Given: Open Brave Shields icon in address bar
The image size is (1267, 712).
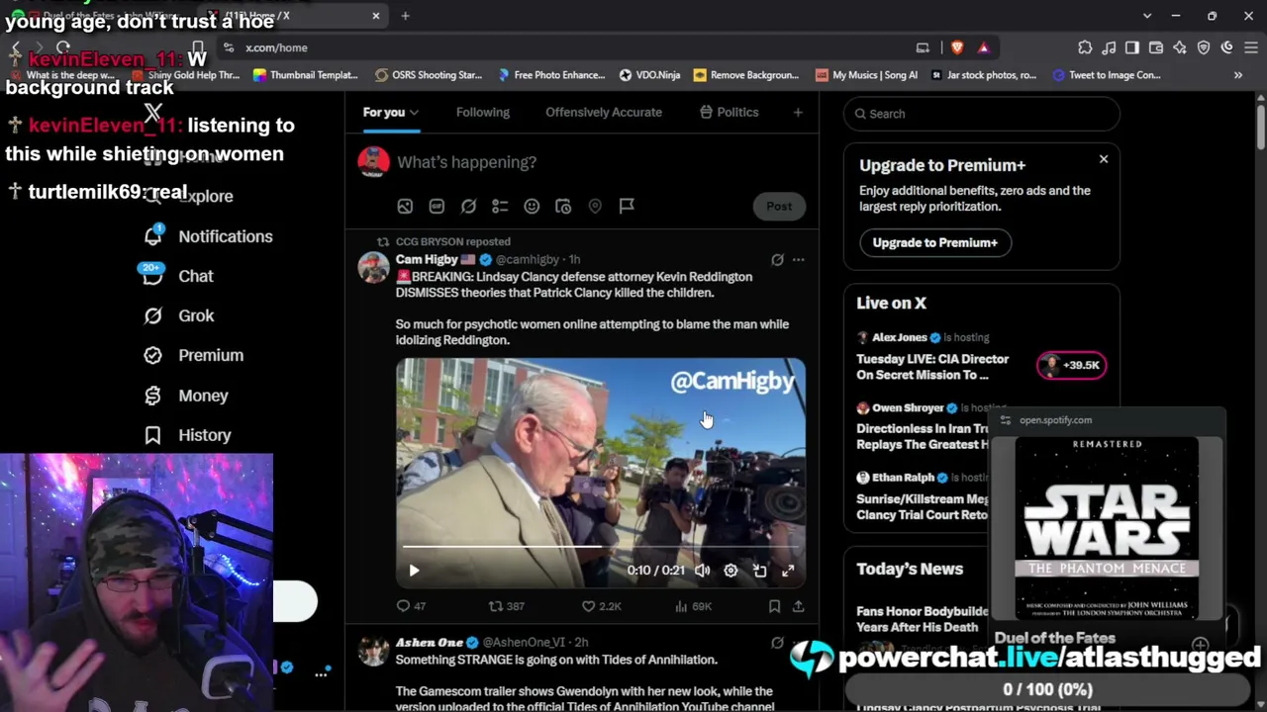Looking at the screenshot, I should click(957, 47).
